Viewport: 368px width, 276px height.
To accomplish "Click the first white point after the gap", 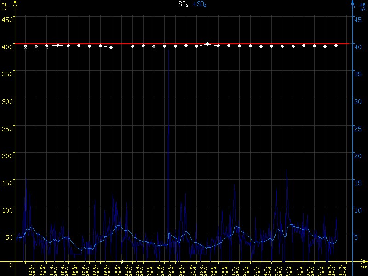I will (x=132, y=46).
